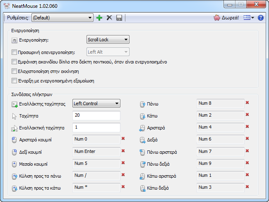Click mouse icon beside Αριστερό κουμπί
The width and height of the screenshot is (269, 202).
(14, 140)
